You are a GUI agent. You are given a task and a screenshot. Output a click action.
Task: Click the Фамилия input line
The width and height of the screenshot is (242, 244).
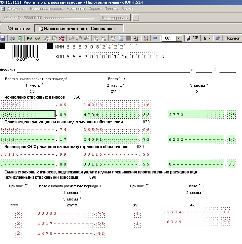click(x=102, y=70)
